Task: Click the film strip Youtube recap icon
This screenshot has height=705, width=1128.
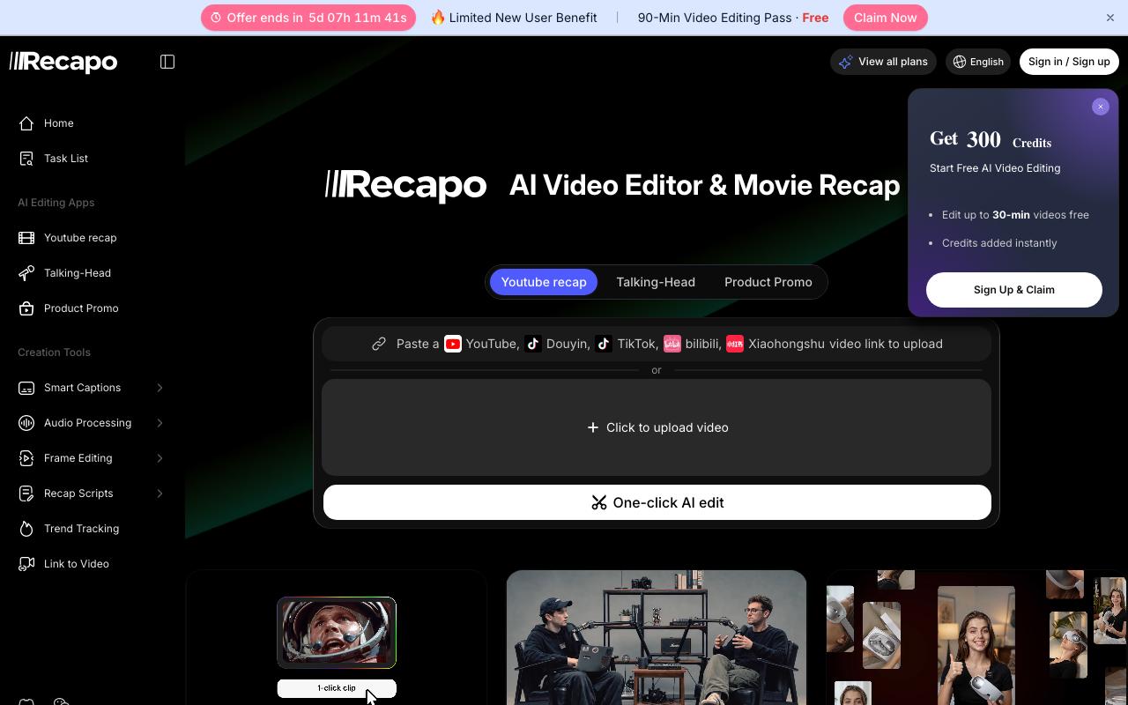Action: [26, 238]
